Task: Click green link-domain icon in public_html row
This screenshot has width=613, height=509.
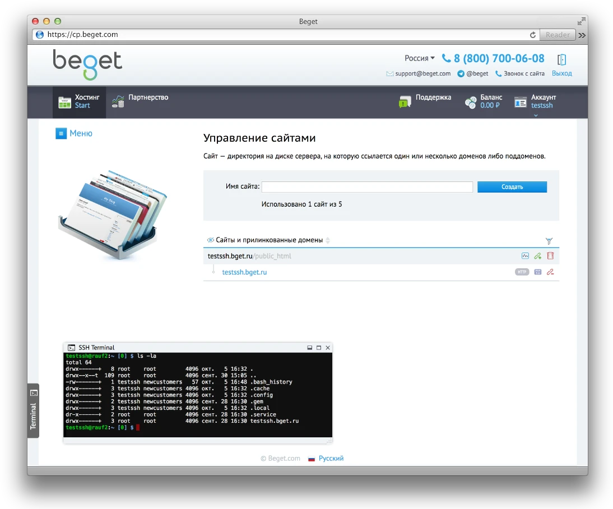Action: (538, 256)
